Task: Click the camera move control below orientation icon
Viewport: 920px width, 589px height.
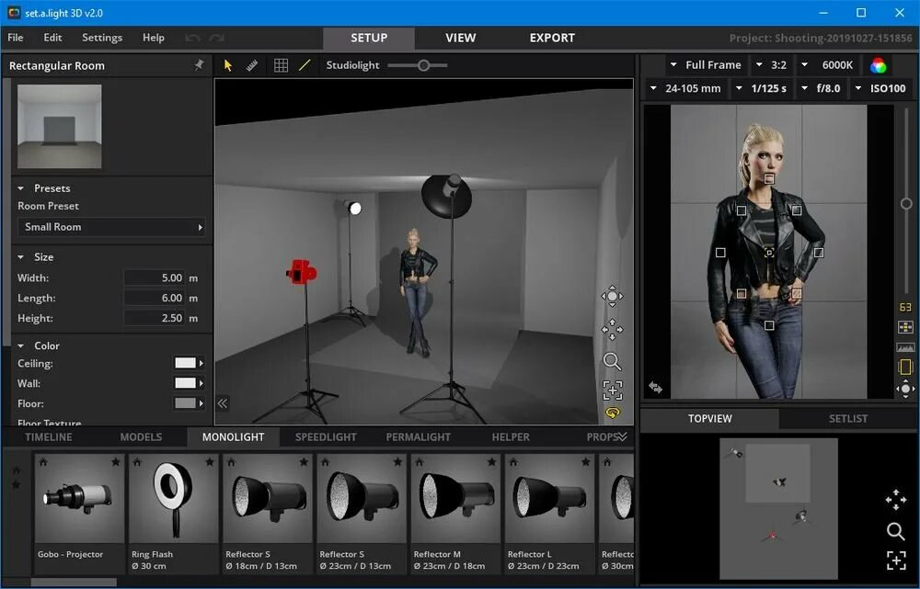Action: (905, 389)
